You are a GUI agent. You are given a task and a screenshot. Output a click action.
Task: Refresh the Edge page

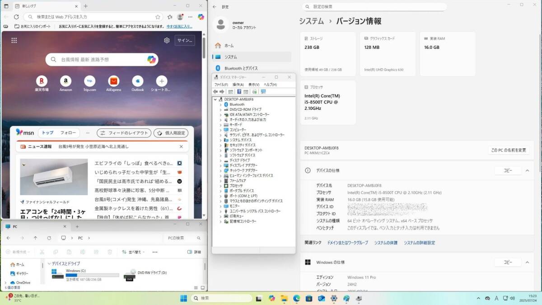16,17
